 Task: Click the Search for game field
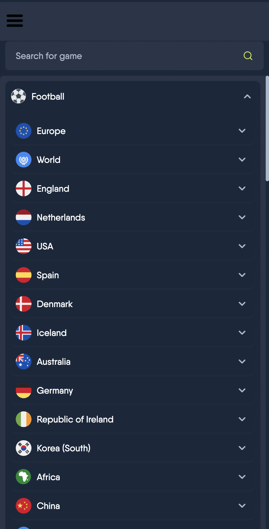click(x=98, y=56)
